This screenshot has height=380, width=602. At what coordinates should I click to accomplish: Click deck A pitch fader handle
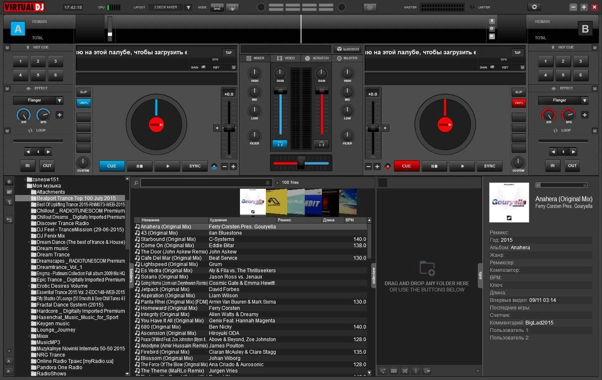coord(229,128)
